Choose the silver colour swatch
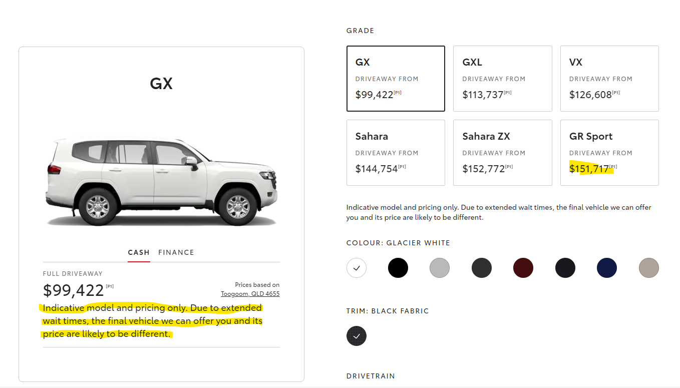 pyautogui.click(x=440, y=268)
